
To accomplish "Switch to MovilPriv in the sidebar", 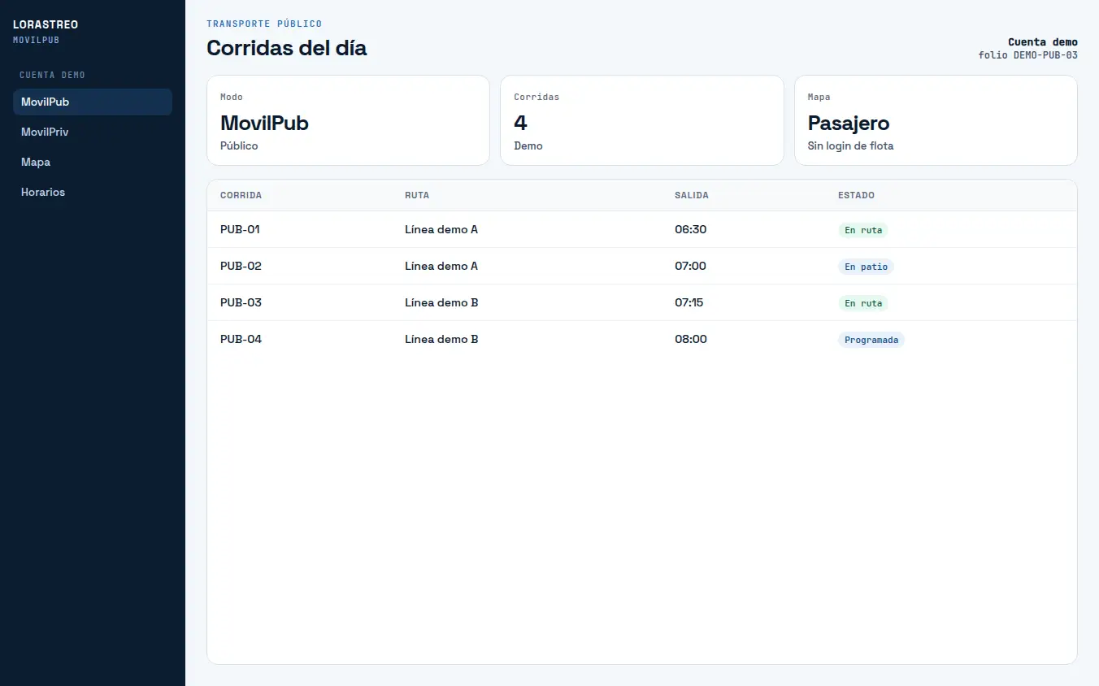I will pyautogui.click(x=93, y=132).
